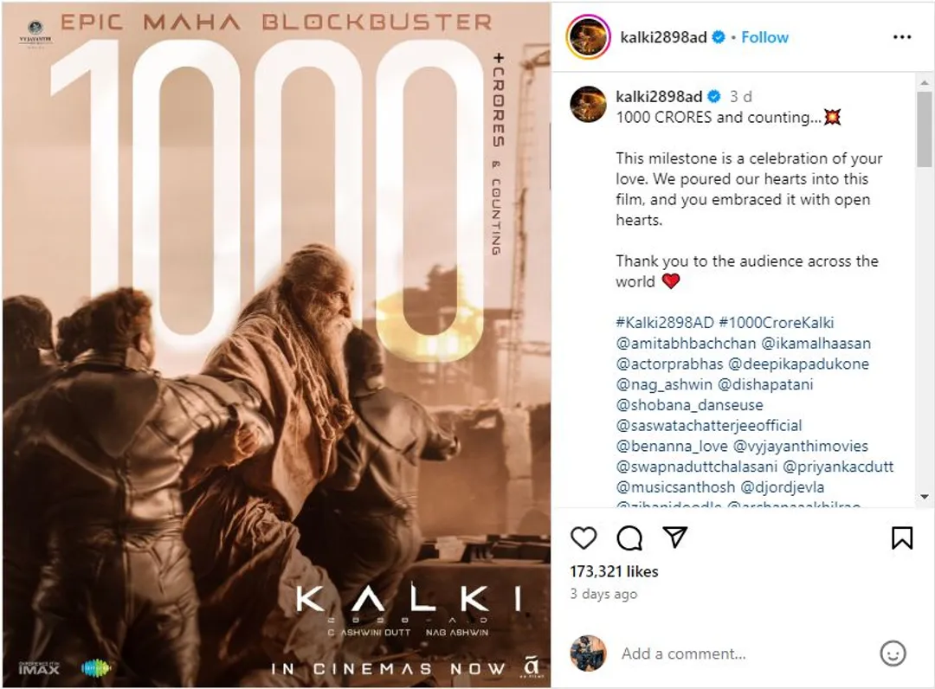The image size is (935, 689).
Task: Open the #1000CroreKalki hashtag
Action: (777, 322)
